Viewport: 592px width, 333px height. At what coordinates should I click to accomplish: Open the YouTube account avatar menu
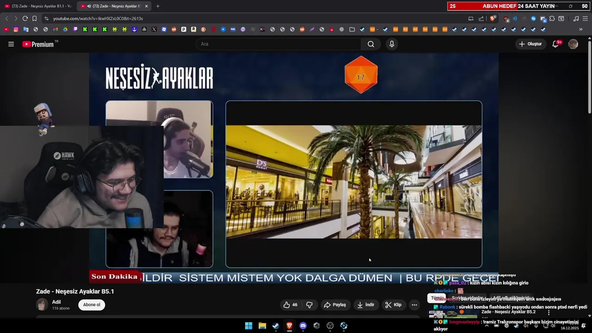[573, 44]
